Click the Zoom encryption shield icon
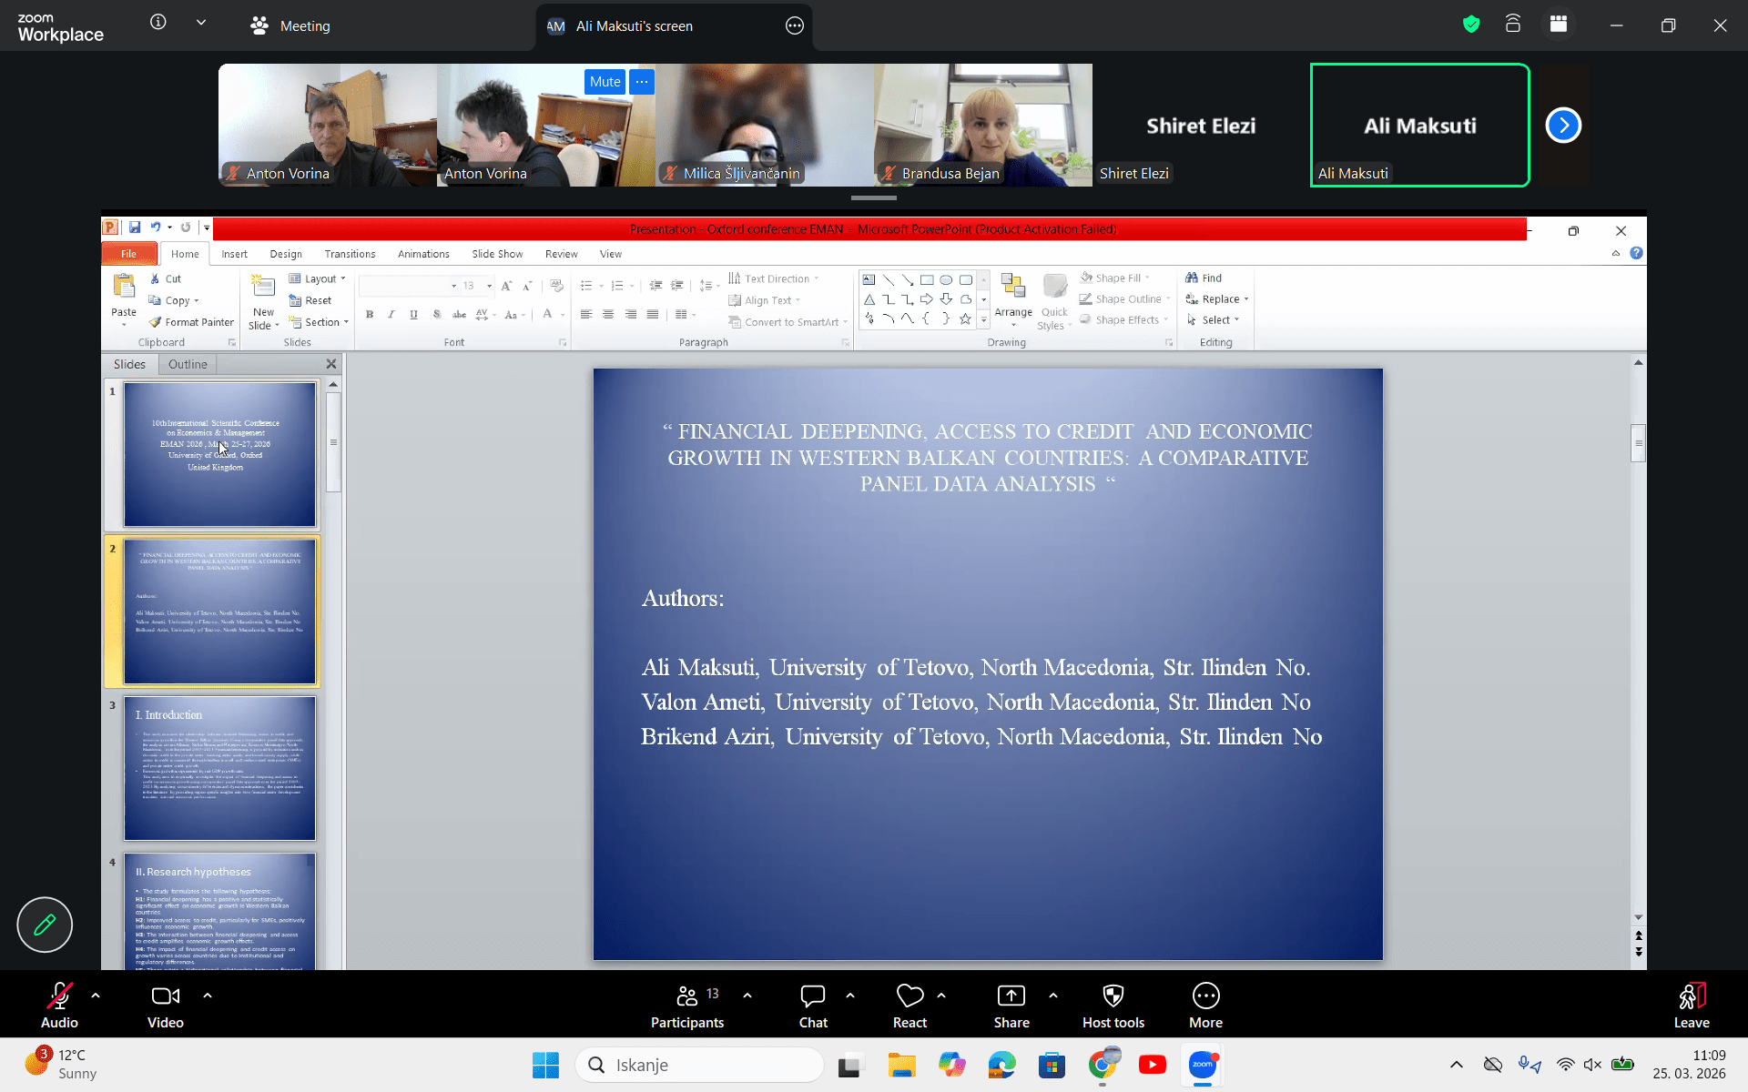This screenshot has height=1092, width=1748. click(x=1471, y=25)
